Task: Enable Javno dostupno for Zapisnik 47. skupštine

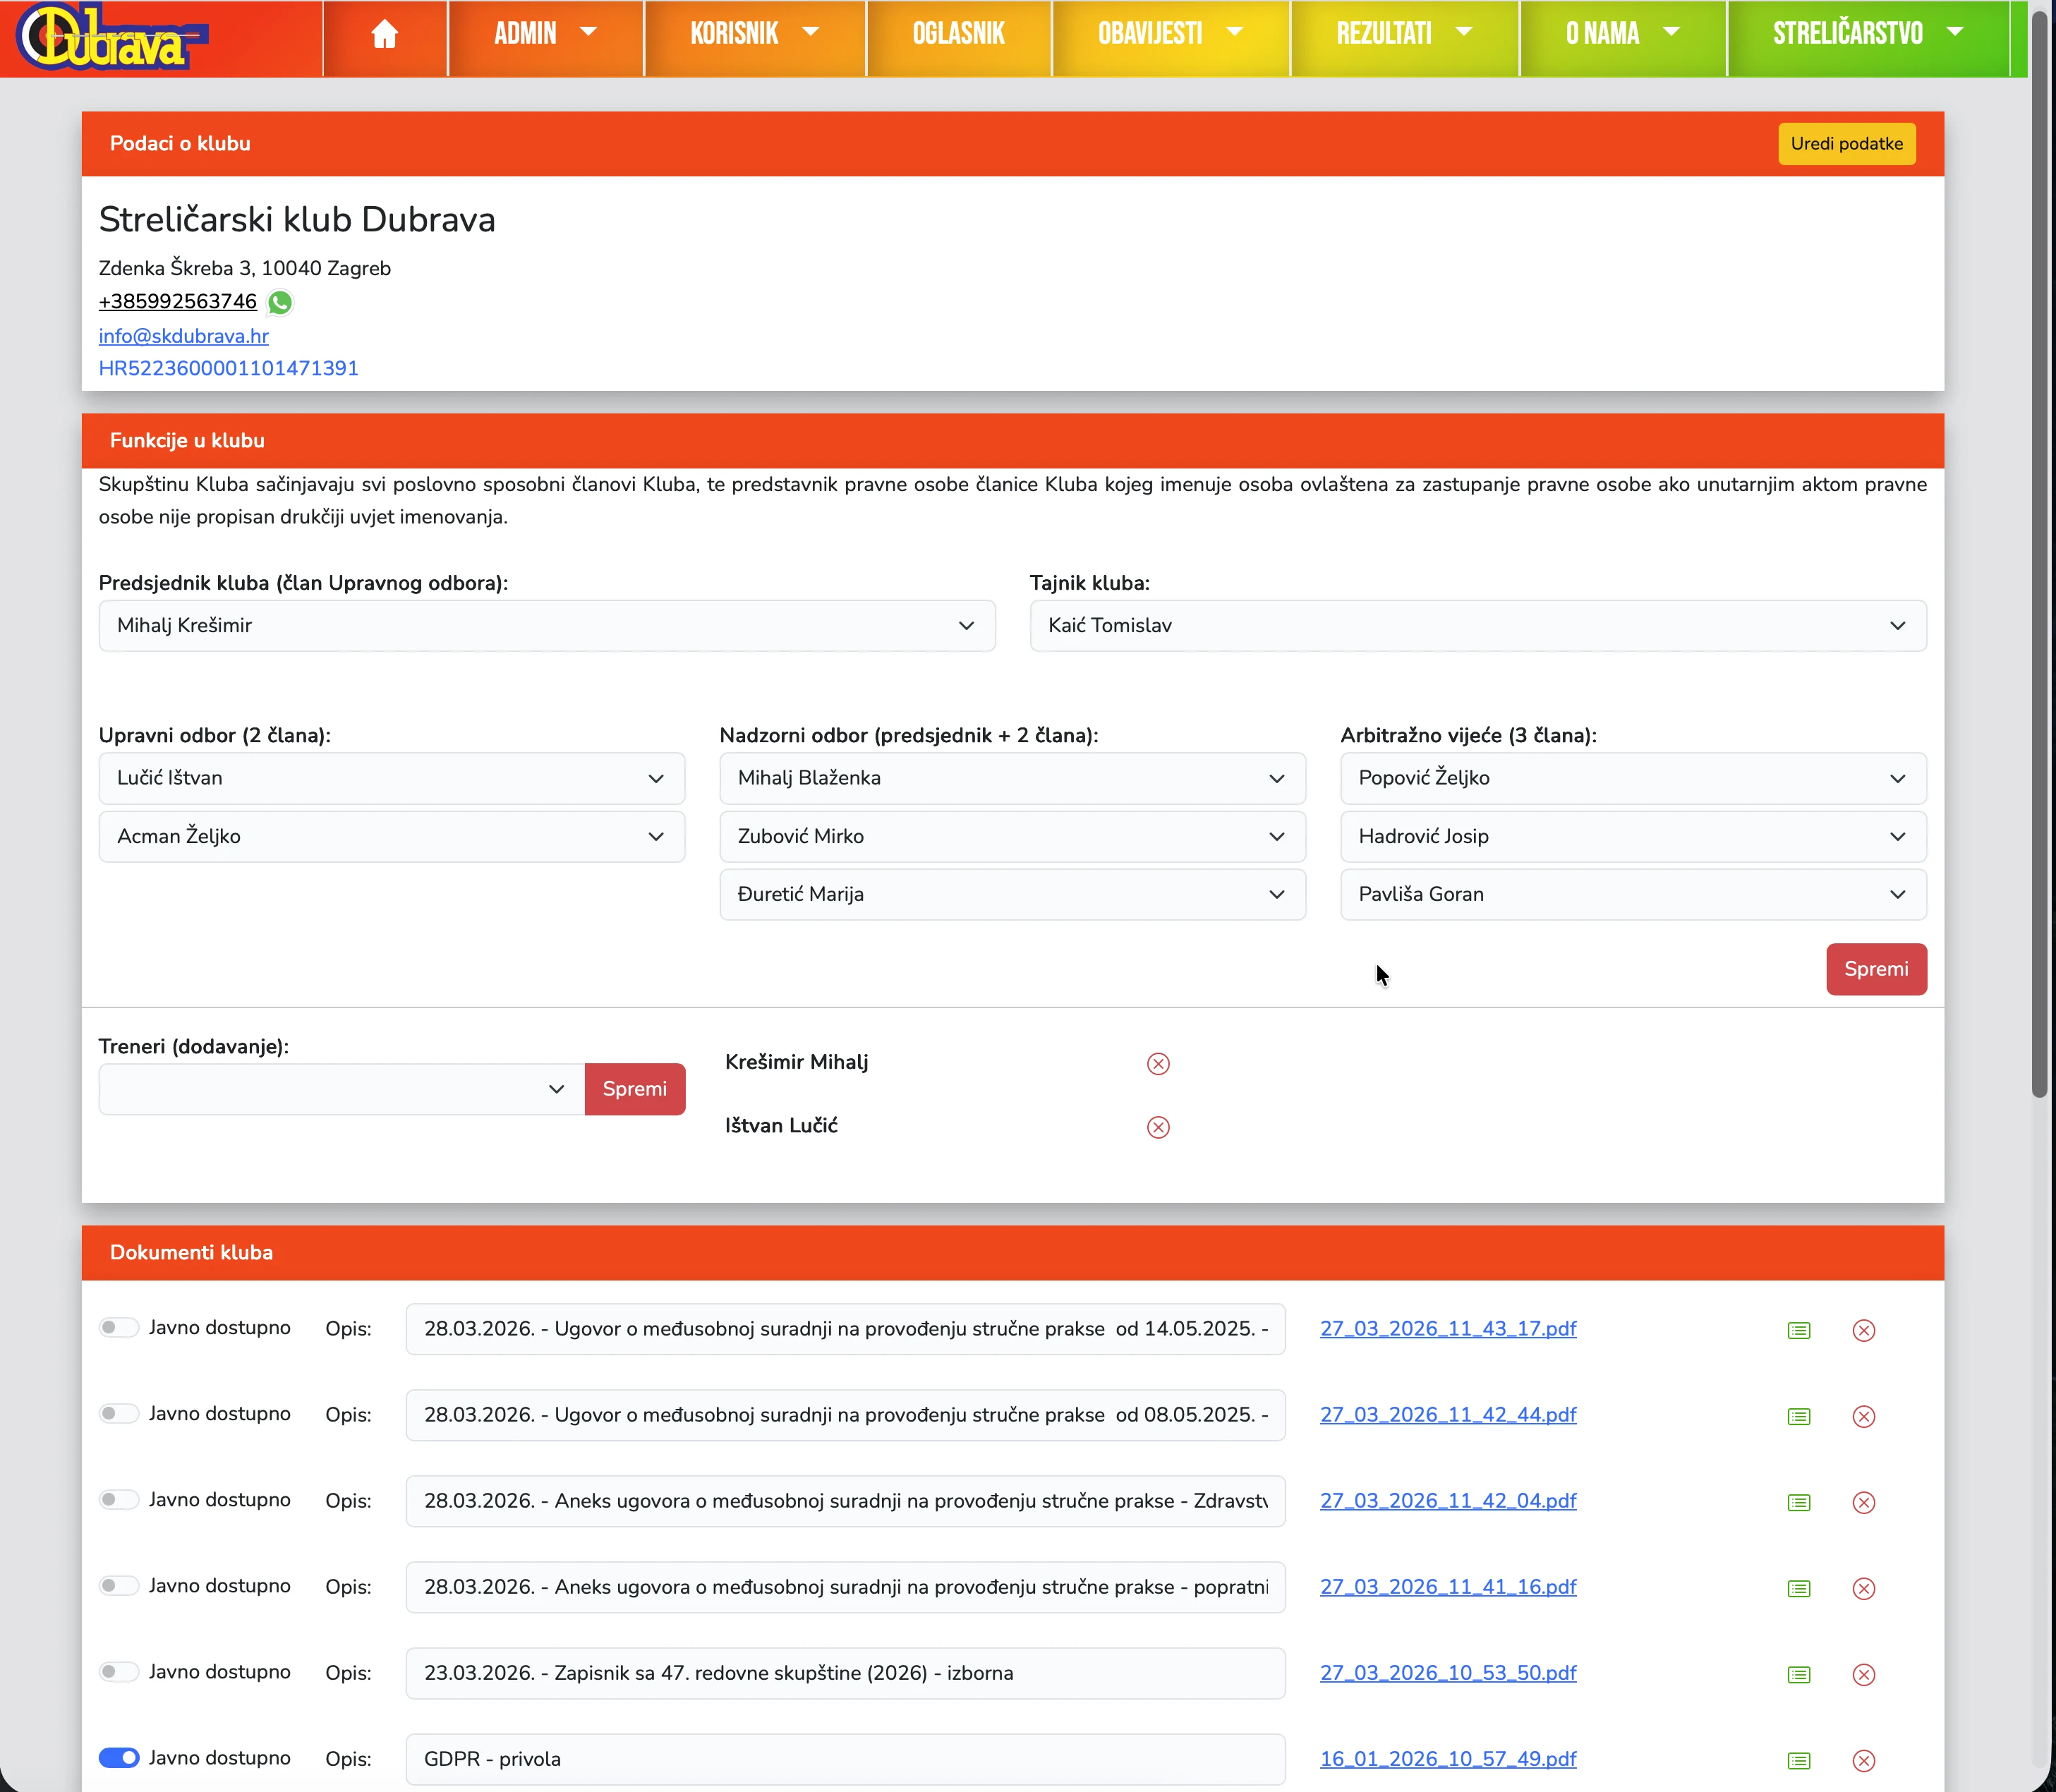Action: [x=119, y=1672]
